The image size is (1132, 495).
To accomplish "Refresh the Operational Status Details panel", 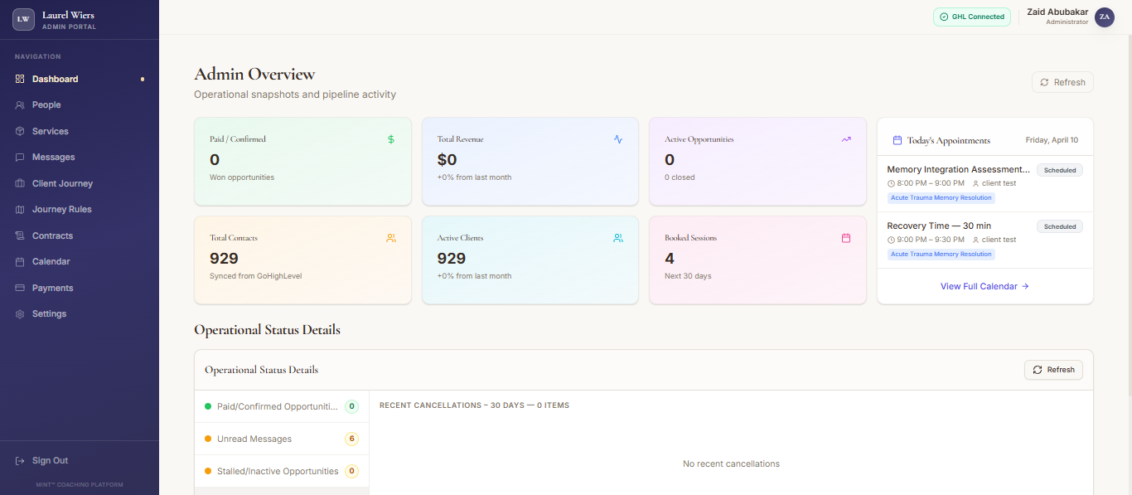I will (x=1053, y=370).
